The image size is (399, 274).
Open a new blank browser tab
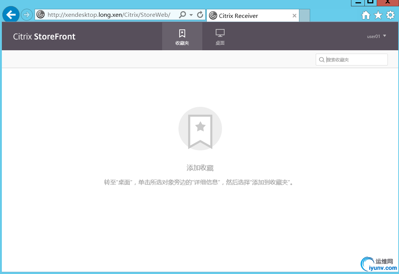click(x=305, y=16)
